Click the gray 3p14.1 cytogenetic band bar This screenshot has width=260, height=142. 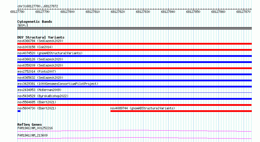[x=134, y=28]
